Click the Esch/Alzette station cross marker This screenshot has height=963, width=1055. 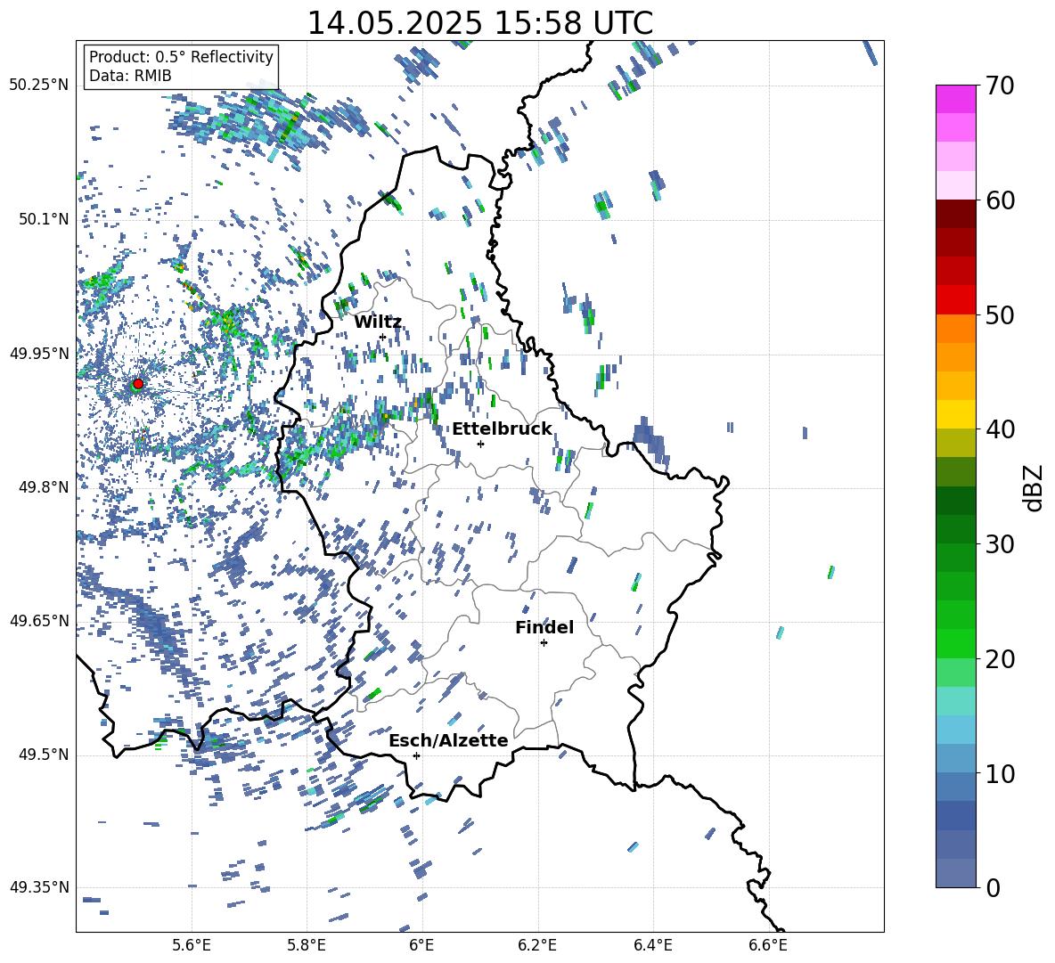click(416, 755)
